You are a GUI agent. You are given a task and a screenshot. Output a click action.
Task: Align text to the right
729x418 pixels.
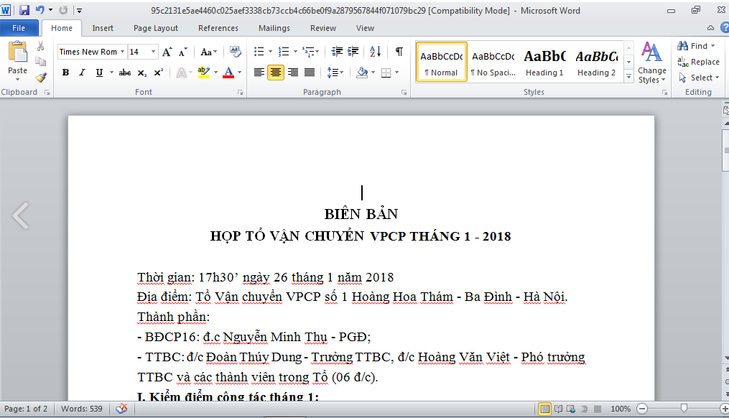293,73
